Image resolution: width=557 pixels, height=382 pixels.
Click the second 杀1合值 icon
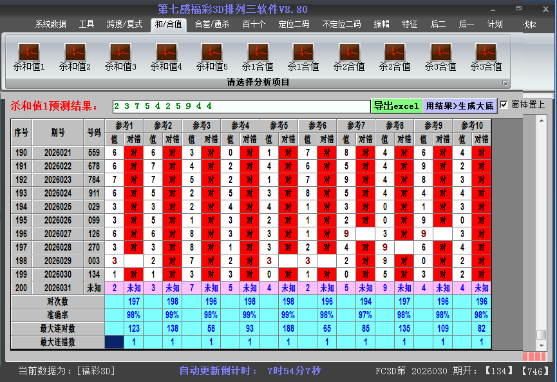click(x=303, y=56)
